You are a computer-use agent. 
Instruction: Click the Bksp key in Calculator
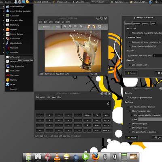point(87,115)
